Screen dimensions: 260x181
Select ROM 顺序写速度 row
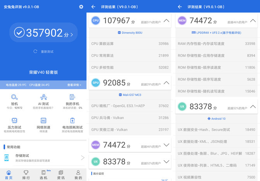coord(217,79)
